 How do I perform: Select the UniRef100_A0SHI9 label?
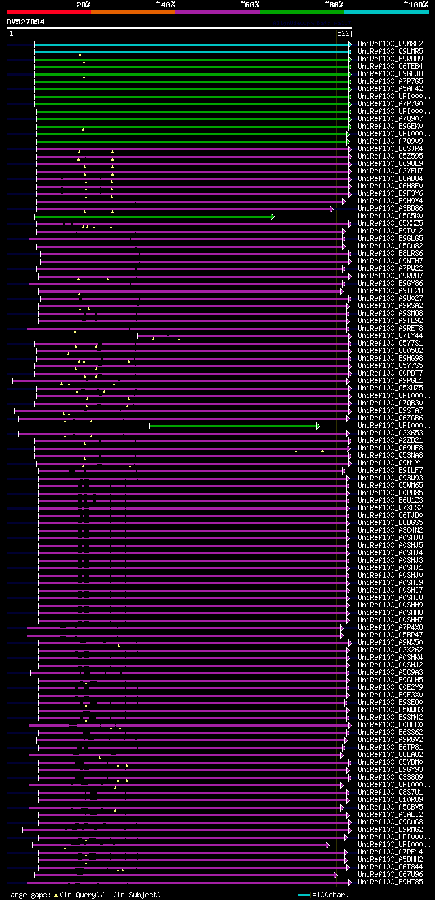(390, 583)
